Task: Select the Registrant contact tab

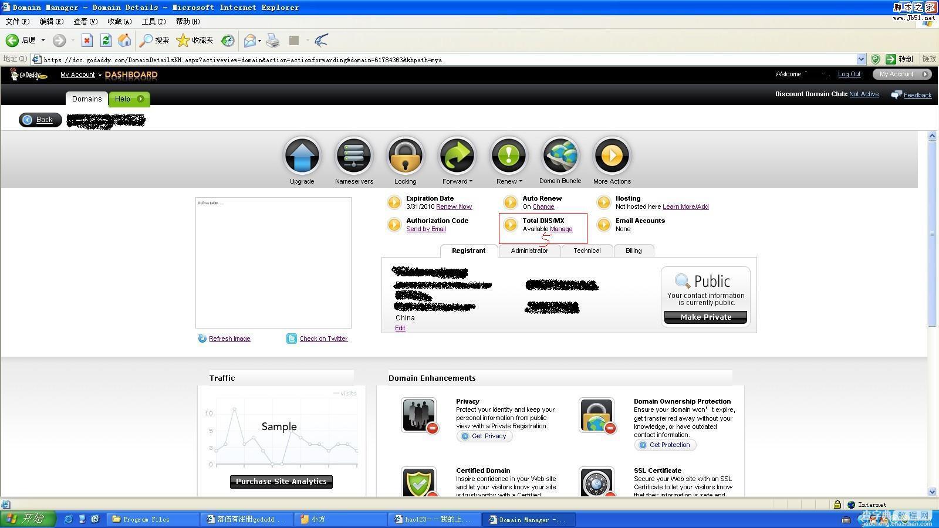Action: [469, 251]
